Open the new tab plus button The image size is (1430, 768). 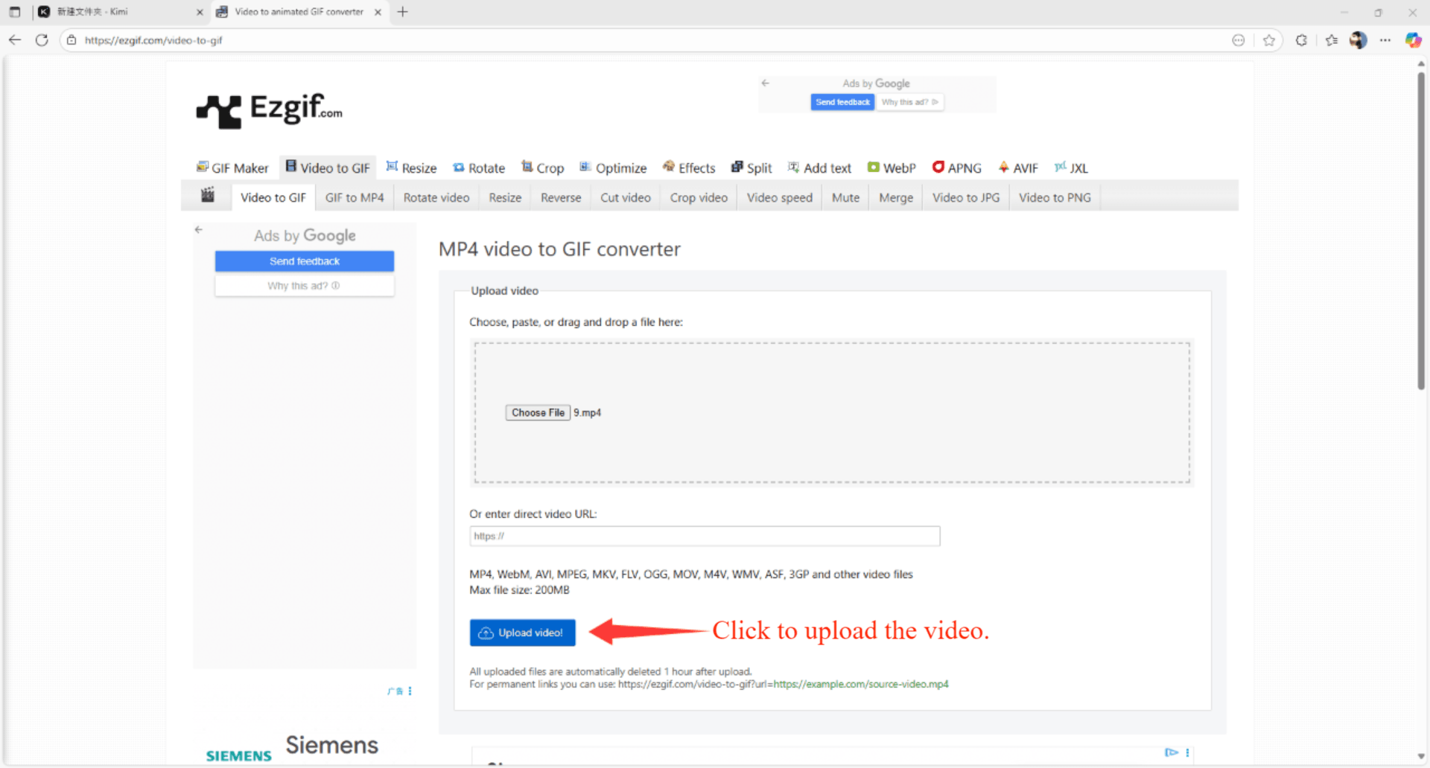pos(403,12)
